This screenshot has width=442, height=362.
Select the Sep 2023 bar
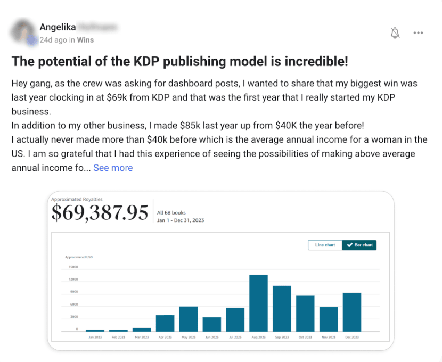282,308
